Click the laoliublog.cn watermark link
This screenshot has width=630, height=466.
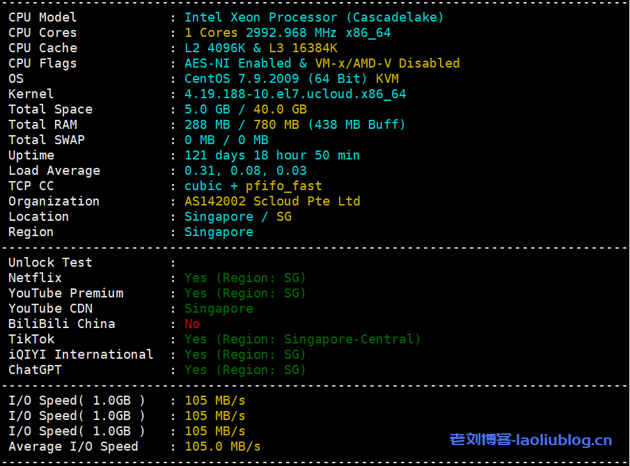point(530,440)
